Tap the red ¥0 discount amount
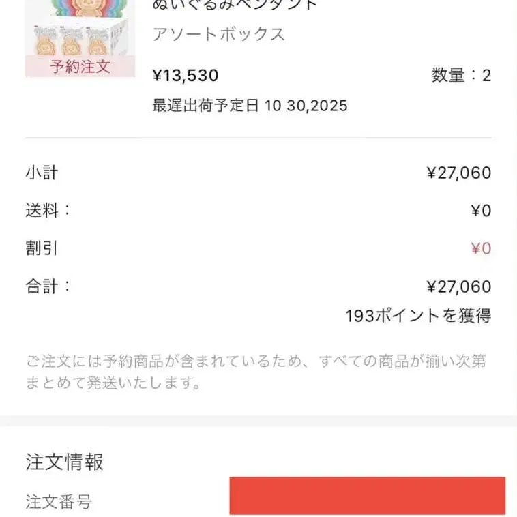 tap(481, 248)
